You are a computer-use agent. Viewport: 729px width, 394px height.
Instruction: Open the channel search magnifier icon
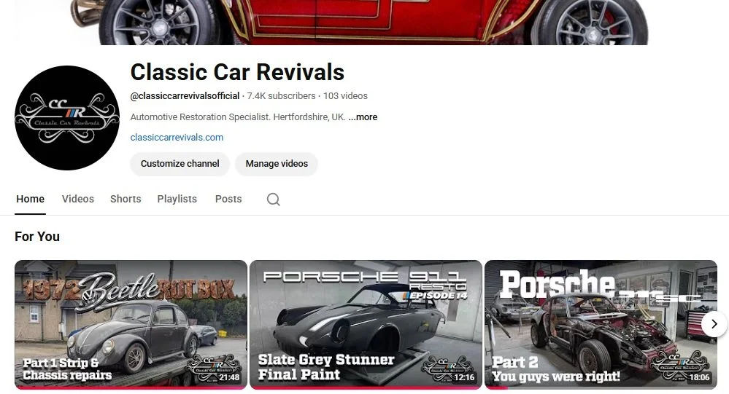tap(274, 199)
